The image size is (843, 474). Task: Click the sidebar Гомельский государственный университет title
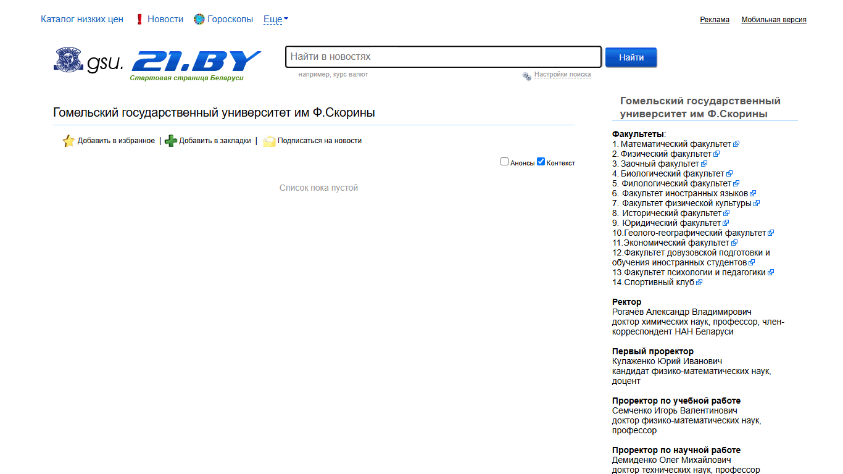(x=700, y=107)
